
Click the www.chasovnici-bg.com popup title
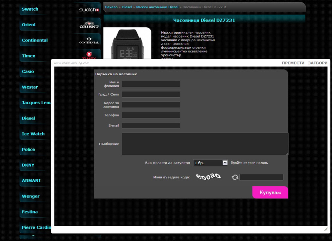coord(72,63)
